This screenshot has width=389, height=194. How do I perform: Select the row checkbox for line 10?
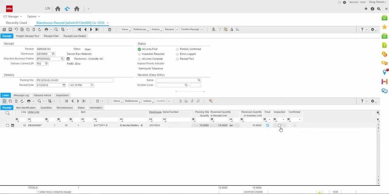pos(7,125)
